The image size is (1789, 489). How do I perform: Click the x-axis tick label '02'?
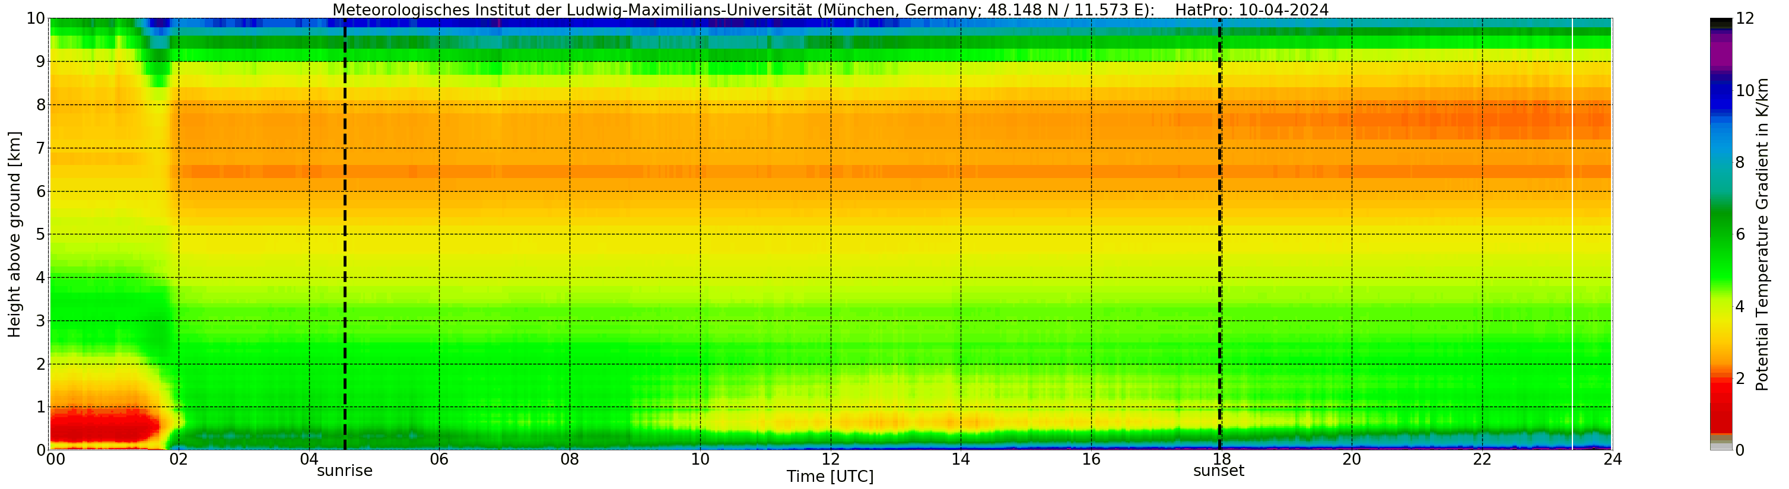(x=179, y=459)
